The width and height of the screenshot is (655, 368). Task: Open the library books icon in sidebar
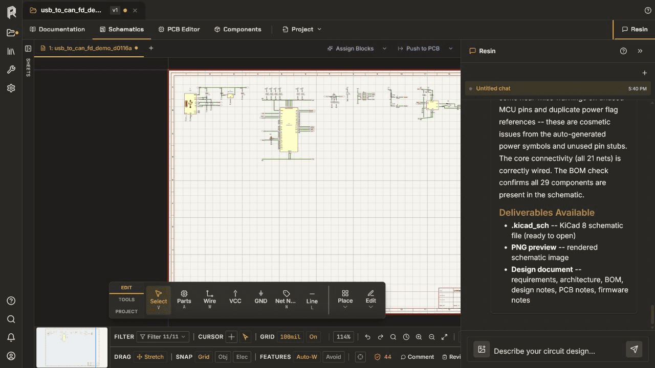pyautogui.click(x=11, y=51)
